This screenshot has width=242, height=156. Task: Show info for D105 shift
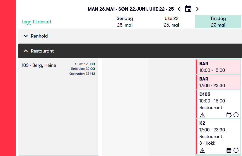click(236, 115)
